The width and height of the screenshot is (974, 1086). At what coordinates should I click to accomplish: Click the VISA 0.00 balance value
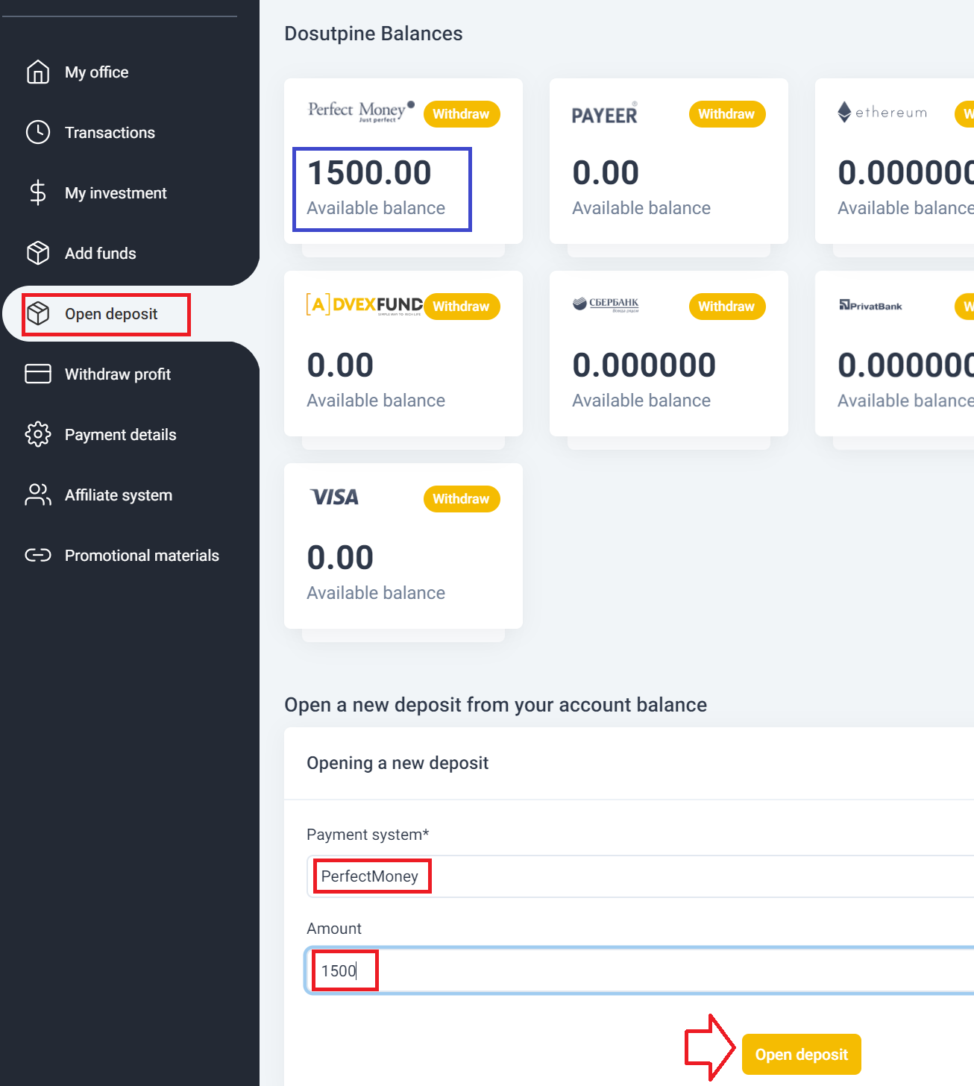(x=340, y=558)
